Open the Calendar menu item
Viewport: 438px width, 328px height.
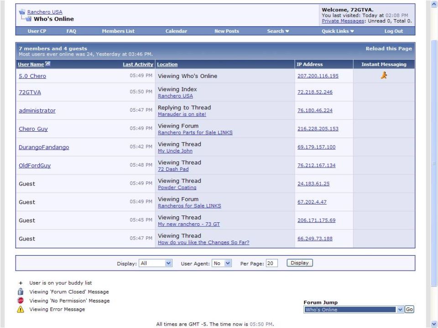coord(176,31)
